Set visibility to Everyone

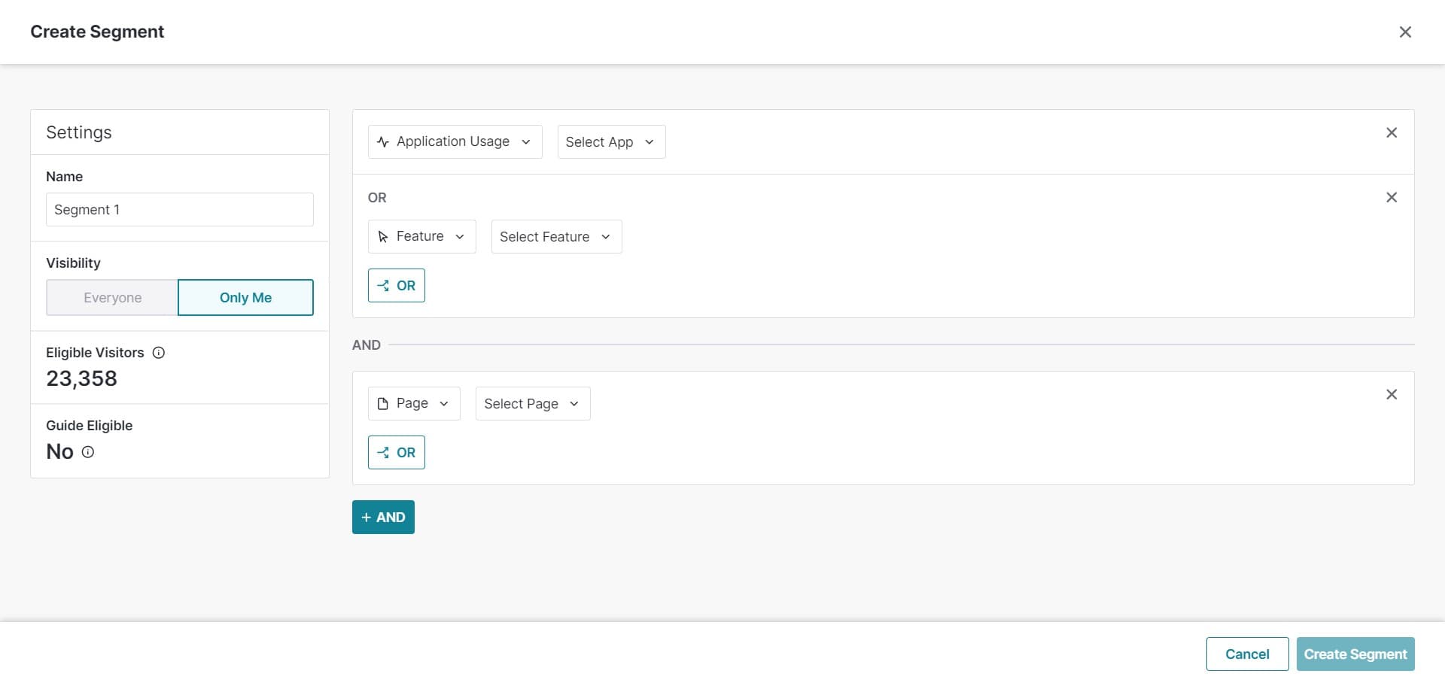coord(112,297)
